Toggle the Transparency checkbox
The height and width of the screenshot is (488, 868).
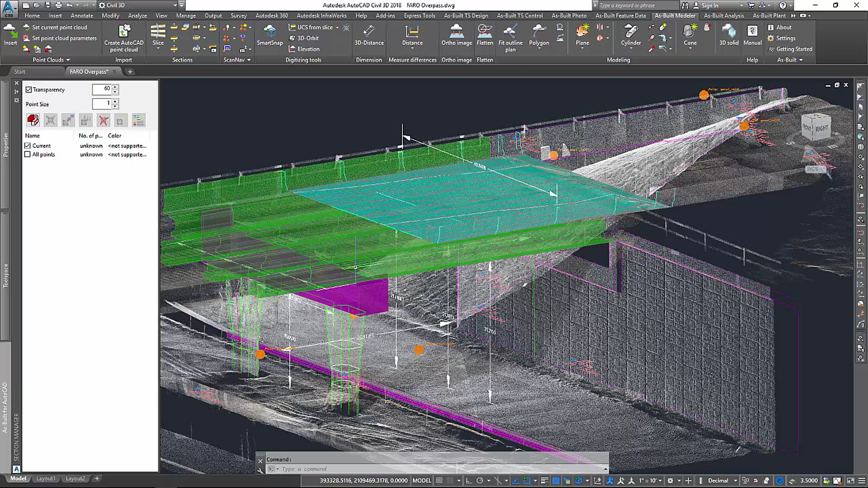pyautogui.click(x=29, y=90)
